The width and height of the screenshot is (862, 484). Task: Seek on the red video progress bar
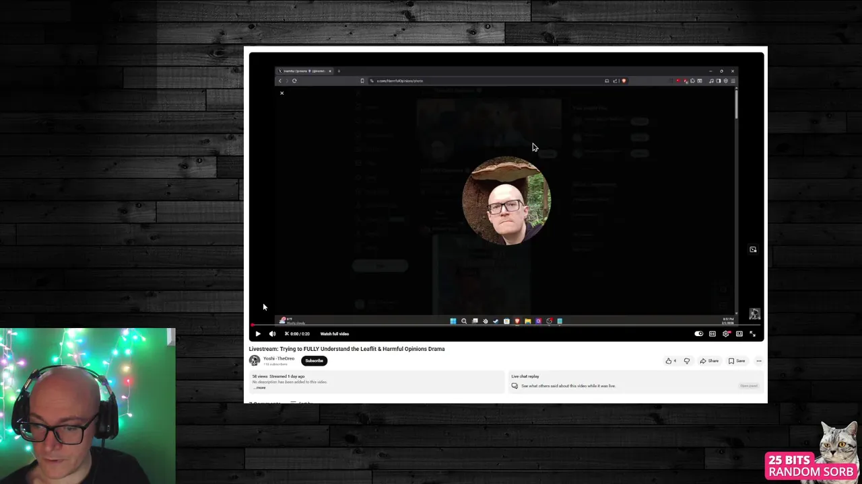pyautogui.click(x=506, y=325)
